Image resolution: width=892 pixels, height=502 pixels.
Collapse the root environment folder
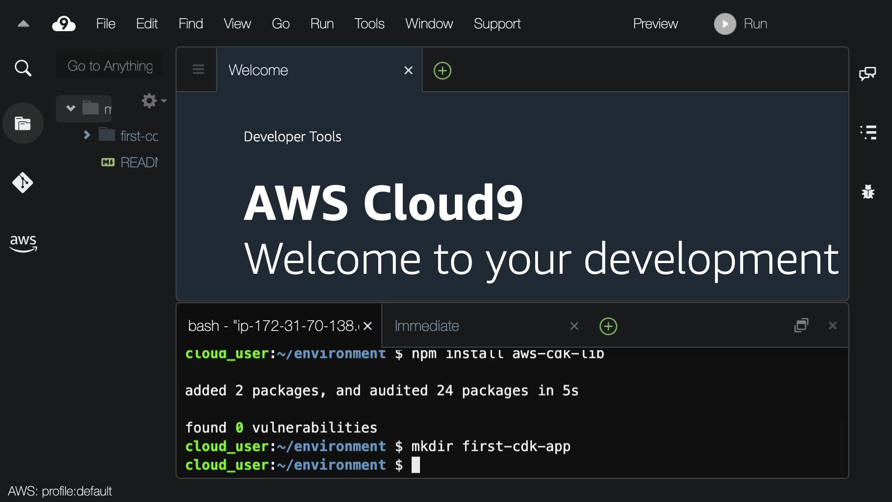pyautogui.click(x=71, y=108)
